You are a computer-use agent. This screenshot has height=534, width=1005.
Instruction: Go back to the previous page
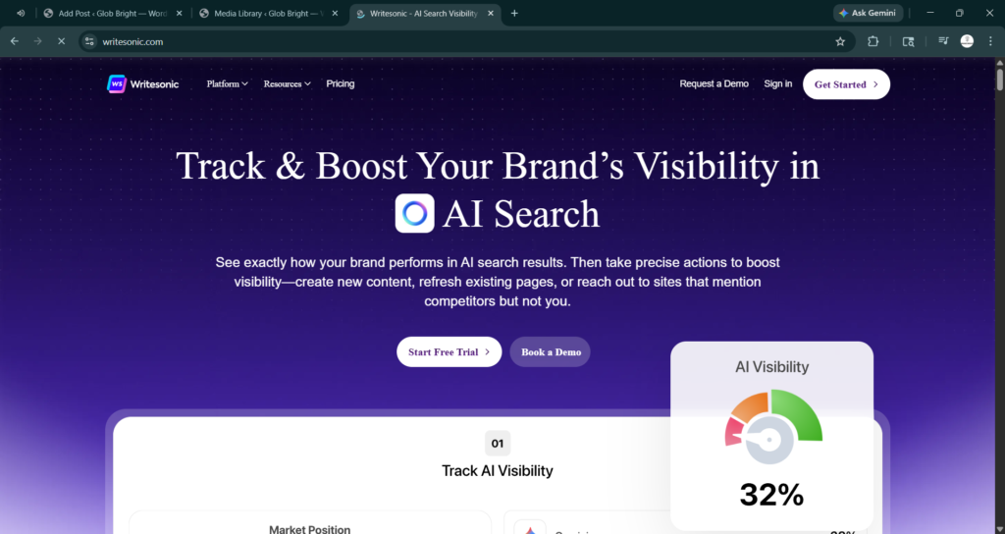click(x=15, y=41)
